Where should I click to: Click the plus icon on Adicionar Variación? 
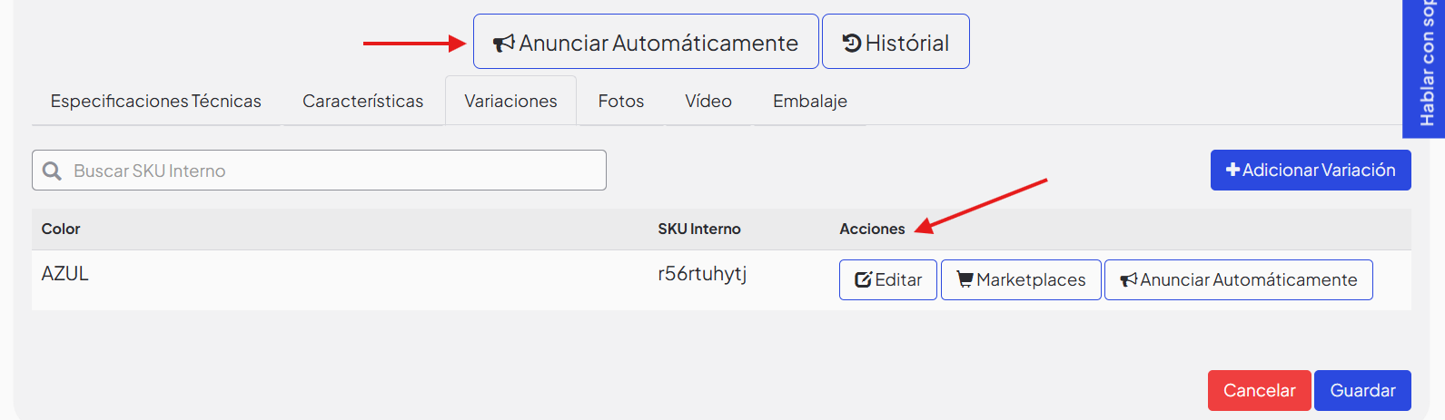tap(1232, 170)
